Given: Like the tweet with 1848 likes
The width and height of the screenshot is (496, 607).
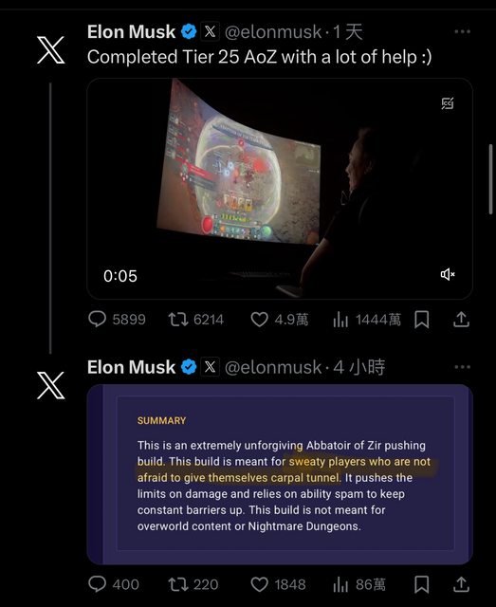Looking at the screenshot, I should coord(278,584).
